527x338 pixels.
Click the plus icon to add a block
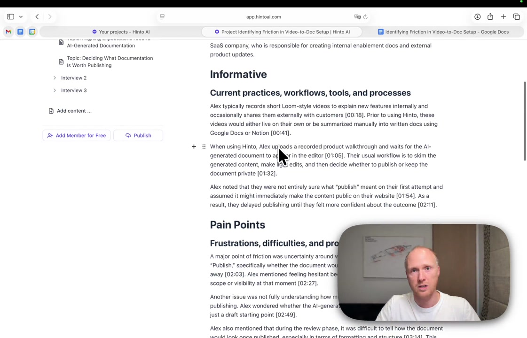pyautogui.click(x=194, y=146)
